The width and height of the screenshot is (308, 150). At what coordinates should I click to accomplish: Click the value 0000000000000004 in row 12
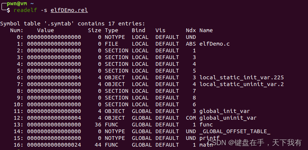54,118
